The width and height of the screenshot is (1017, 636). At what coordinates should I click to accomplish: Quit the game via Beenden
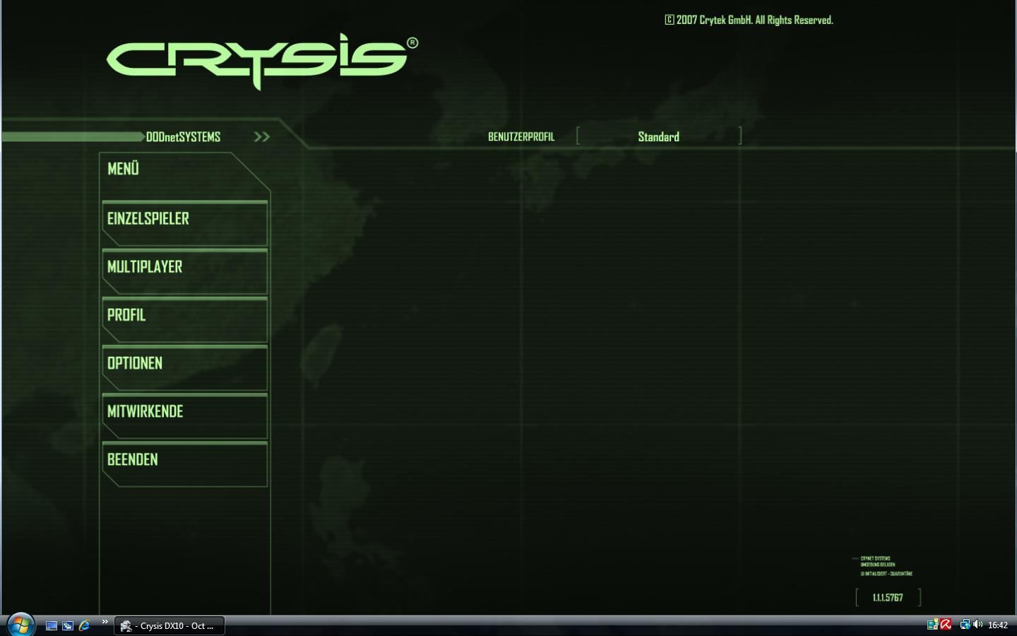185,464
